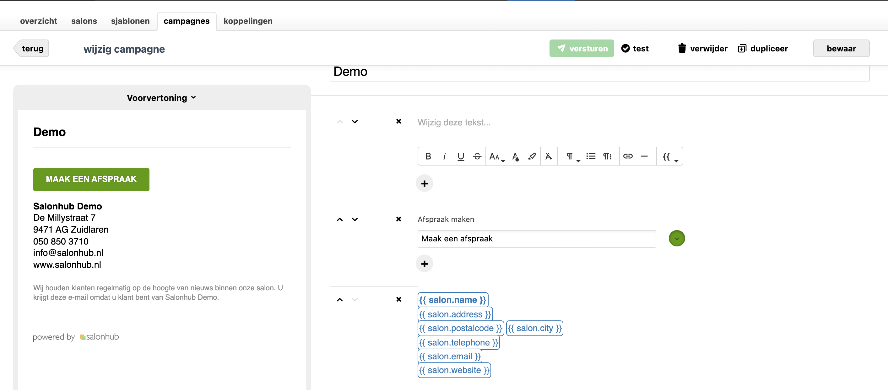Expand the Voorvertoning preview menu
888x390 pixels.
pos(161,98)
